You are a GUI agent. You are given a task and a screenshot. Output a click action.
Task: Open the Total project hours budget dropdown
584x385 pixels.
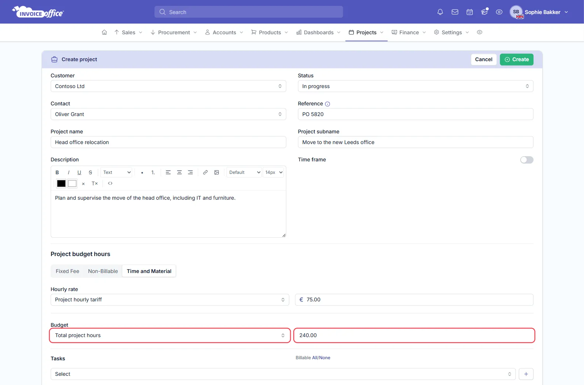(x=170, y=335)
